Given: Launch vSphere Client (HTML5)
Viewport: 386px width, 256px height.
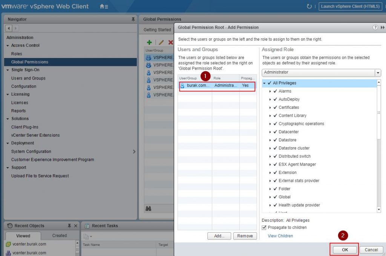Looking at the screenshot, I should (x=350, y=6).
